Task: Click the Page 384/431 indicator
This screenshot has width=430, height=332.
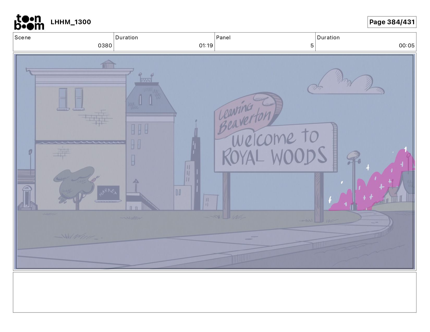Action: [x=392, y=22]
